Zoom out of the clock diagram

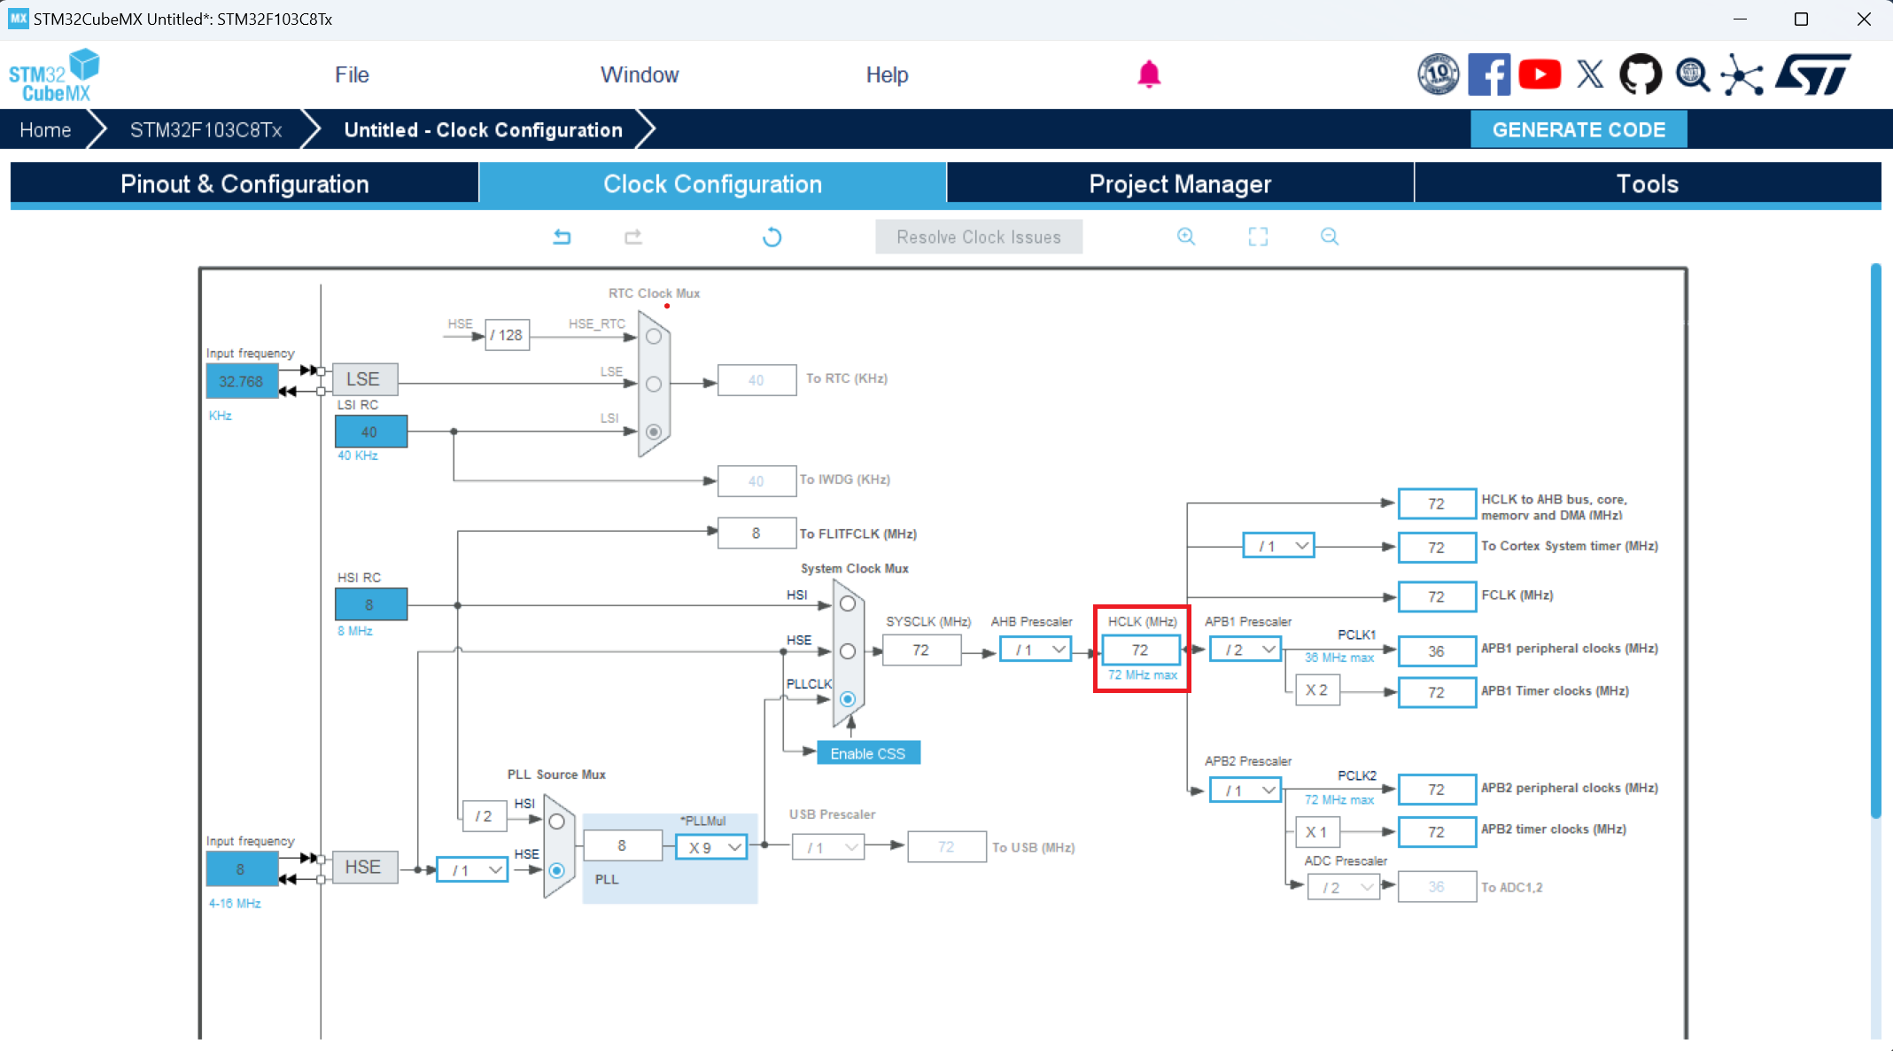1329,237
